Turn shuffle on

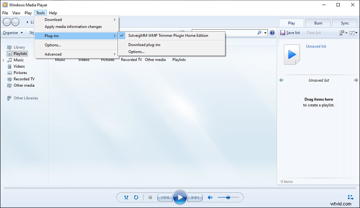[126, 197]
